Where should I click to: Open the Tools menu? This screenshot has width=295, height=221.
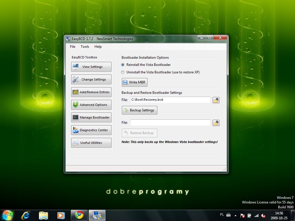pos(85,47)
